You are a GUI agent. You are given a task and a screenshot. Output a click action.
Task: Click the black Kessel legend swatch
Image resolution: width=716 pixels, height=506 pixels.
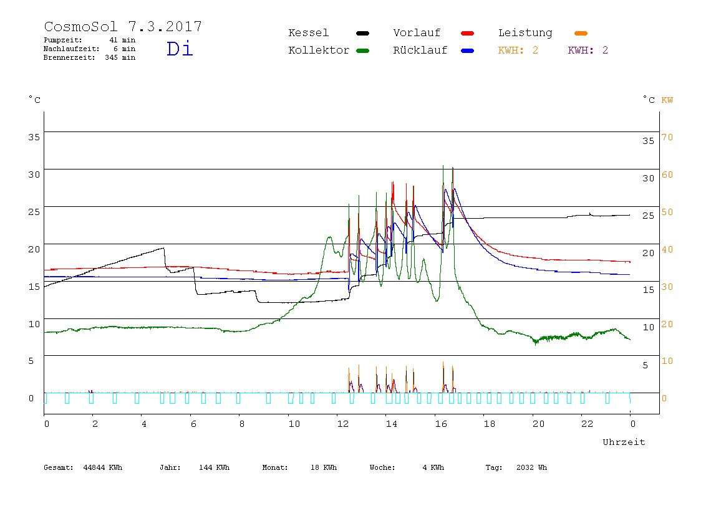point(362,33)
